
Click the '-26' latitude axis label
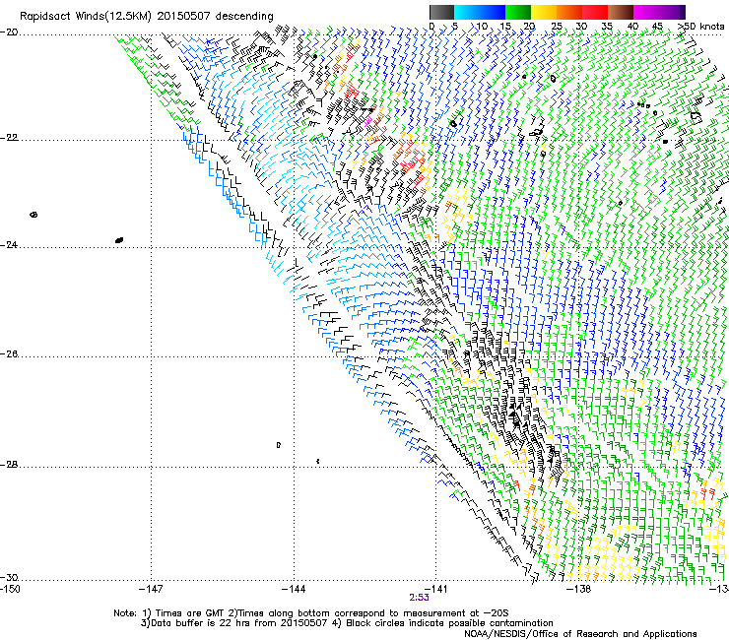[x=9, y=354]
